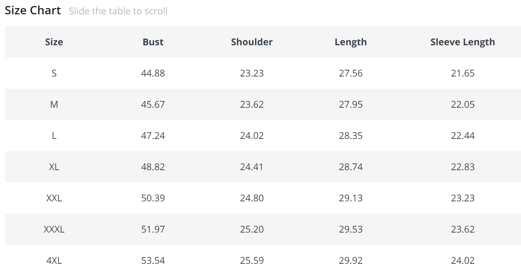Select the M size row label
This screenshot has height=276, width=521.
point(54,104)
